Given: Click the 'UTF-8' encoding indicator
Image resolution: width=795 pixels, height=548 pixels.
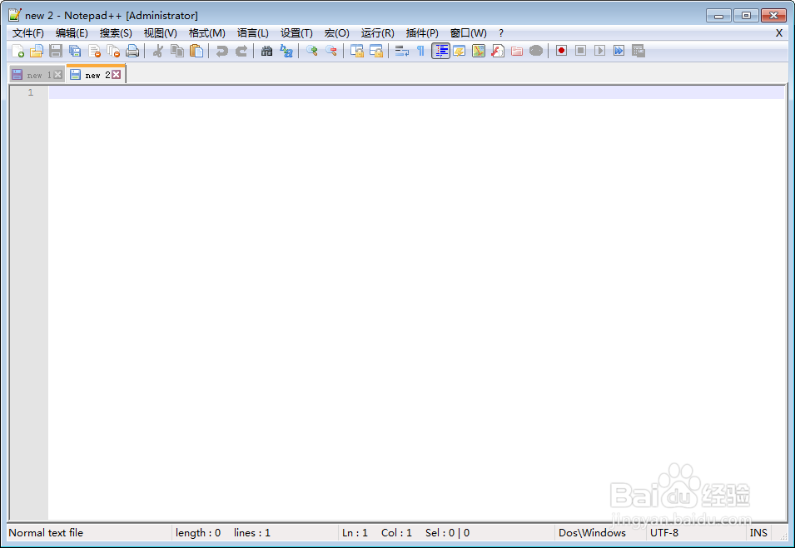Looking at the screenshot, I should click(664, 533).
